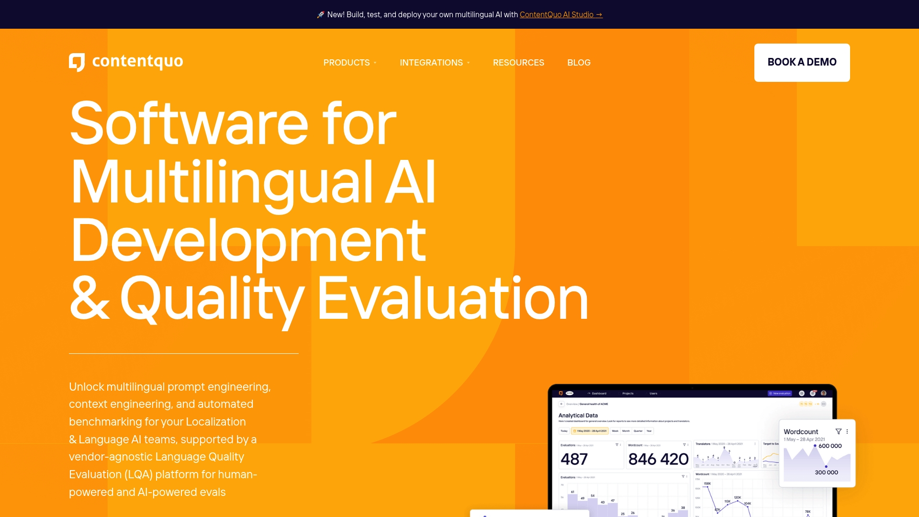Click the BOOK A DEMO button
This screenshot has height=517, width=919.
coord(802,63)
